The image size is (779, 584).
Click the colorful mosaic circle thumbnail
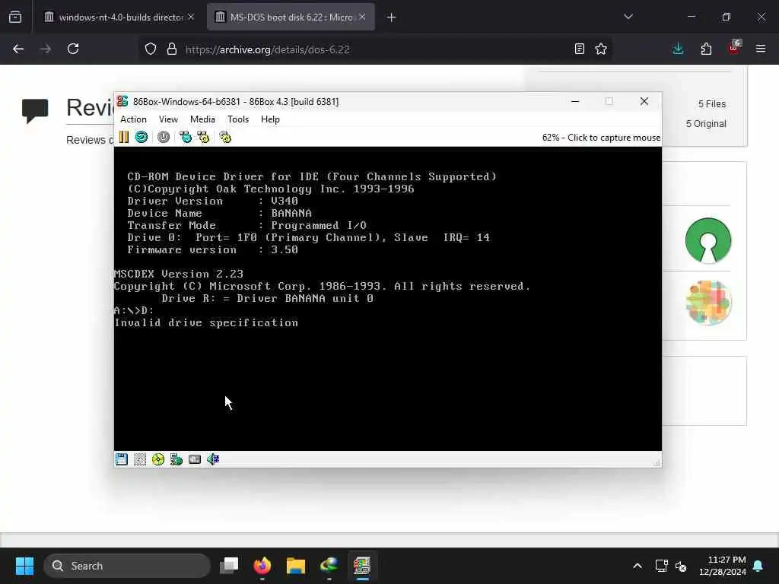coord(708,303)
